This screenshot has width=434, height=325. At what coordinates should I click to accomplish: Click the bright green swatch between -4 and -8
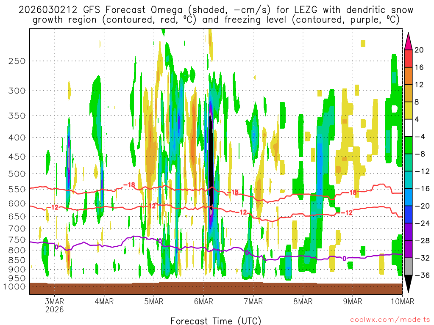click(x=408, y=146)
